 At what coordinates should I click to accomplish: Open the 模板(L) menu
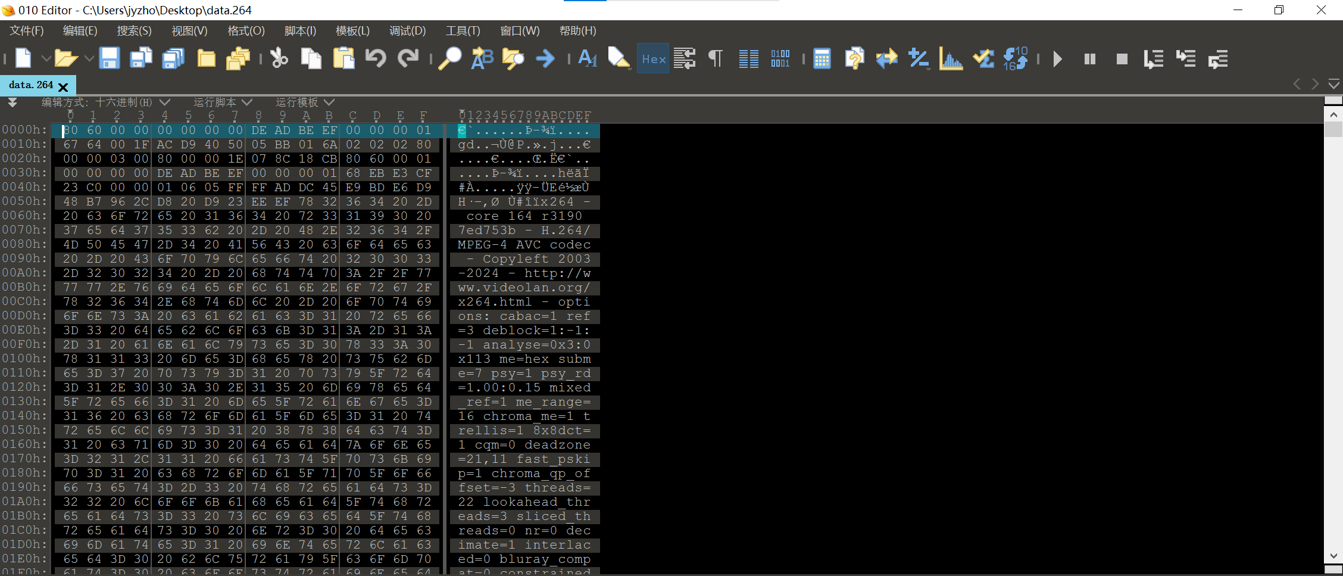[x=352, y=30]
